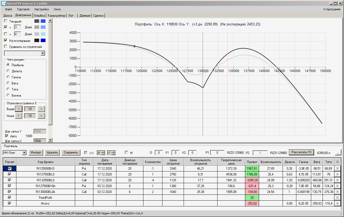The width and height of the screenshot is (344, 217).
Task: Remove the FixedProfit row using X
Action: tap(337, 197)
